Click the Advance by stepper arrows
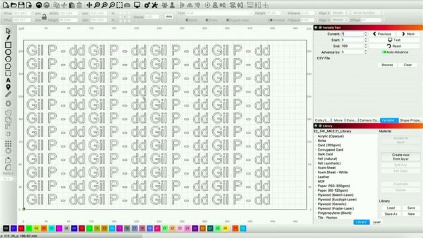423x238 pixels. (x=365, y=52)
